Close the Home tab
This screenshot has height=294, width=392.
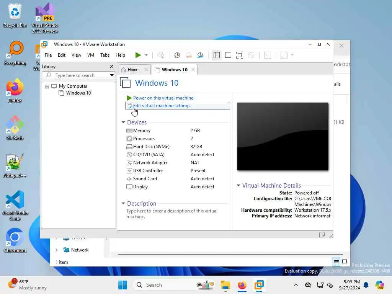pos(146,70)
